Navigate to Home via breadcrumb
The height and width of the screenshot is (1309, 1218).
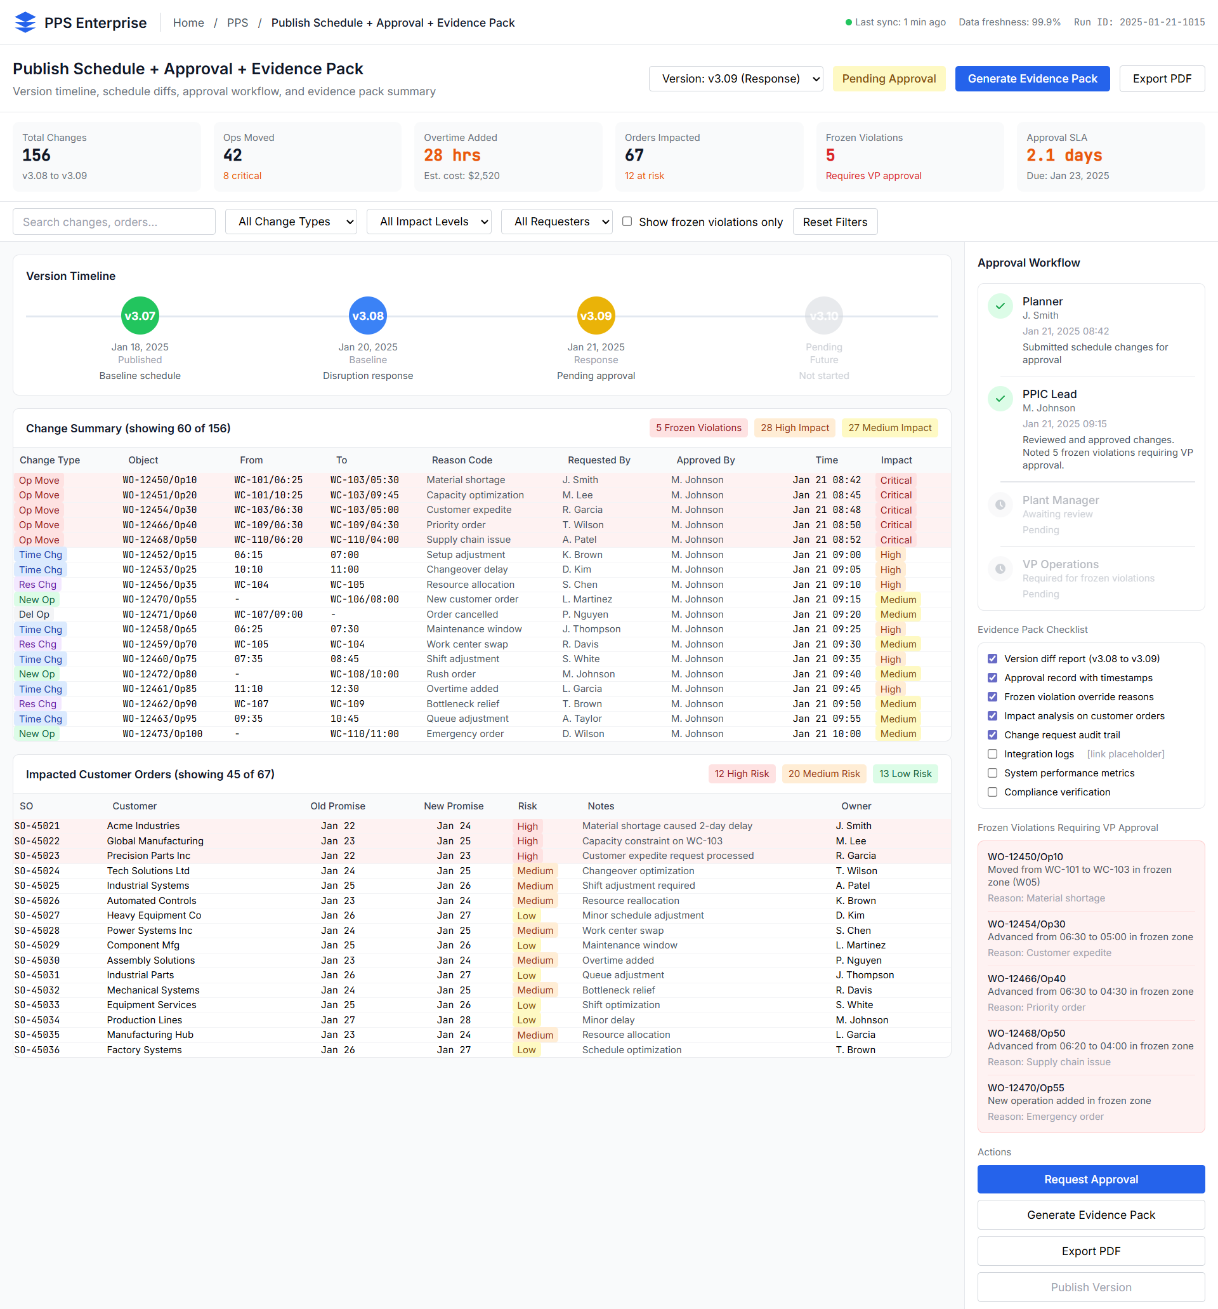(x=188, y=22)
